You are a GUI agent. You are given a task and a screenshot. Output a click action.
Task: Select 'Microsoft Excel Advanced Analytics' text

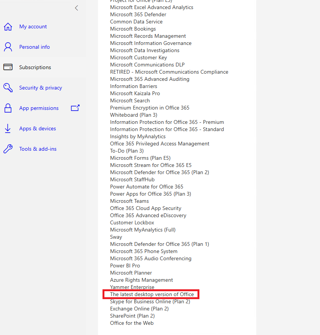pyautogui.click(x=152, y=7)
